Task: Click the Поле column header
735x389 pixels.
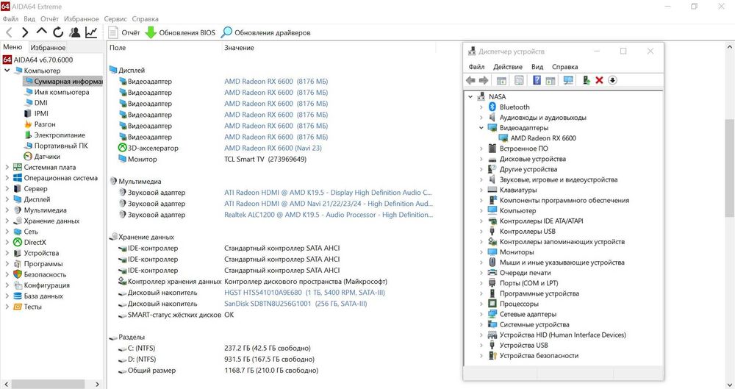Action: pyautogui.click(x=118, y=47)
